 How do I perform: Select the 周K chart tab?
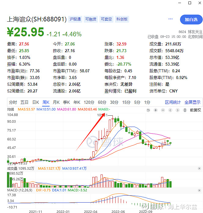pyautogui.click(x=46, y=102)
